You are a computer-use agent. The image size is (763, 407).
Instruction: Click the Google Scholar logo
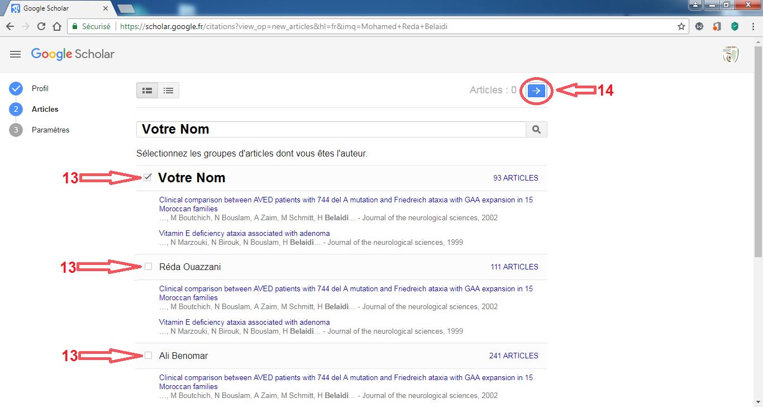[73, 54]
